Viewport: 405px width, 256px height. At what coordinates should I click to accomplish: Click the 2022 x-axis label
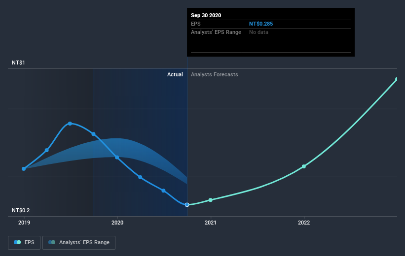click(x=304, y=223)
